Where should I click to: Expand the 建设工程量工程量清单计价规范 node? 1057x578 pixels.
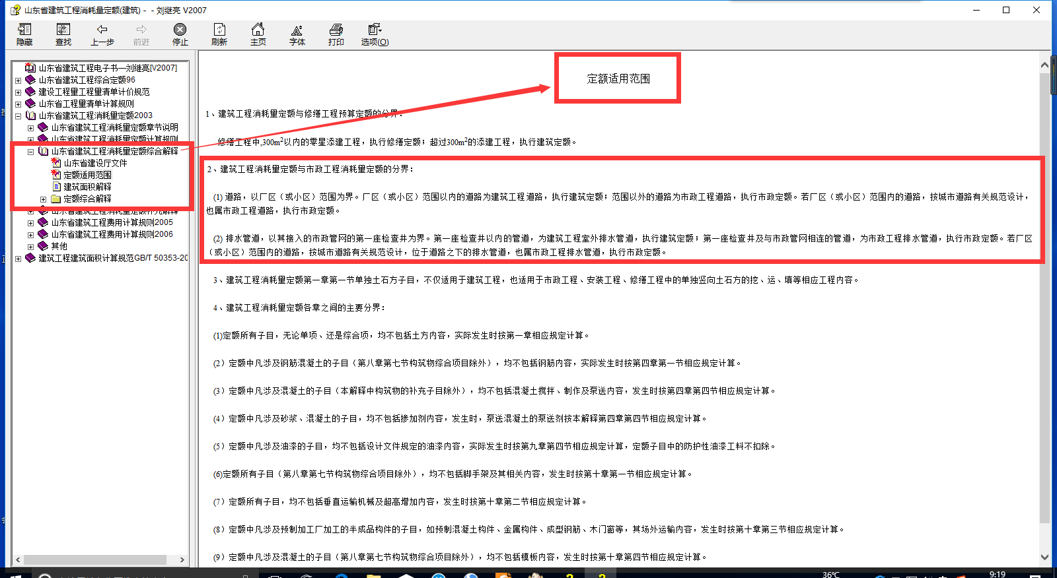click(18, 92)
